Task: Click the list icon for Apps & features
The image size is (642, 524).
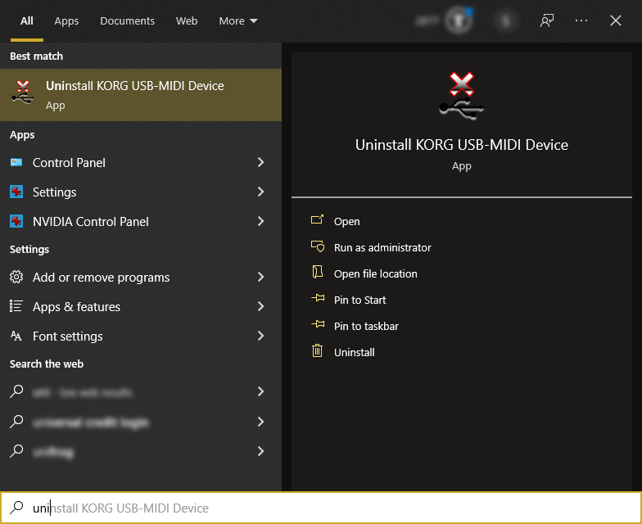Action: click(16, 306)
